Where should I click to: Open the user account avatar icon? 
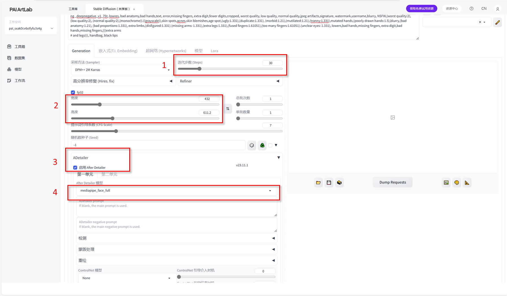pyautogui.click(x=498, y=9)
